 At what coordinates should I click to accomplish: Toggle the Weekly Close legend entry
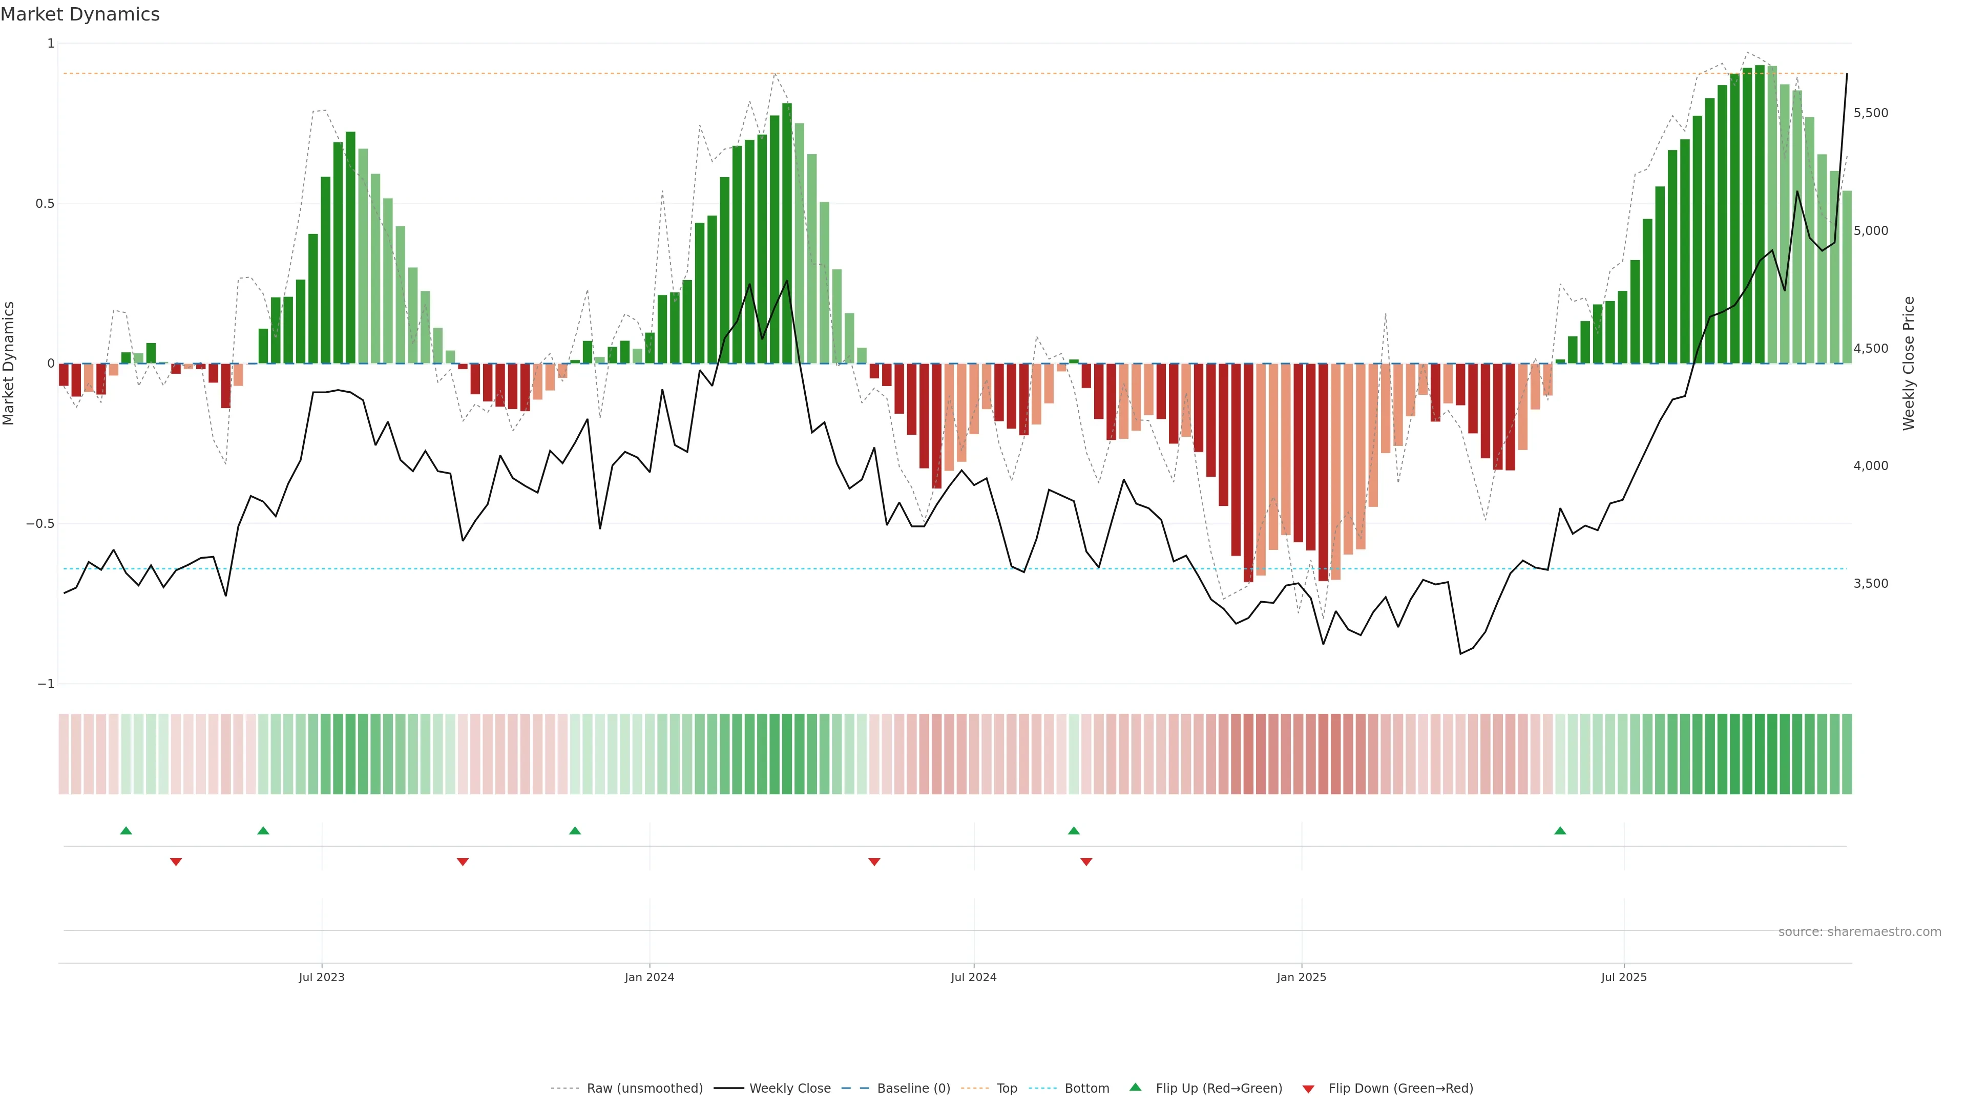789,1089
